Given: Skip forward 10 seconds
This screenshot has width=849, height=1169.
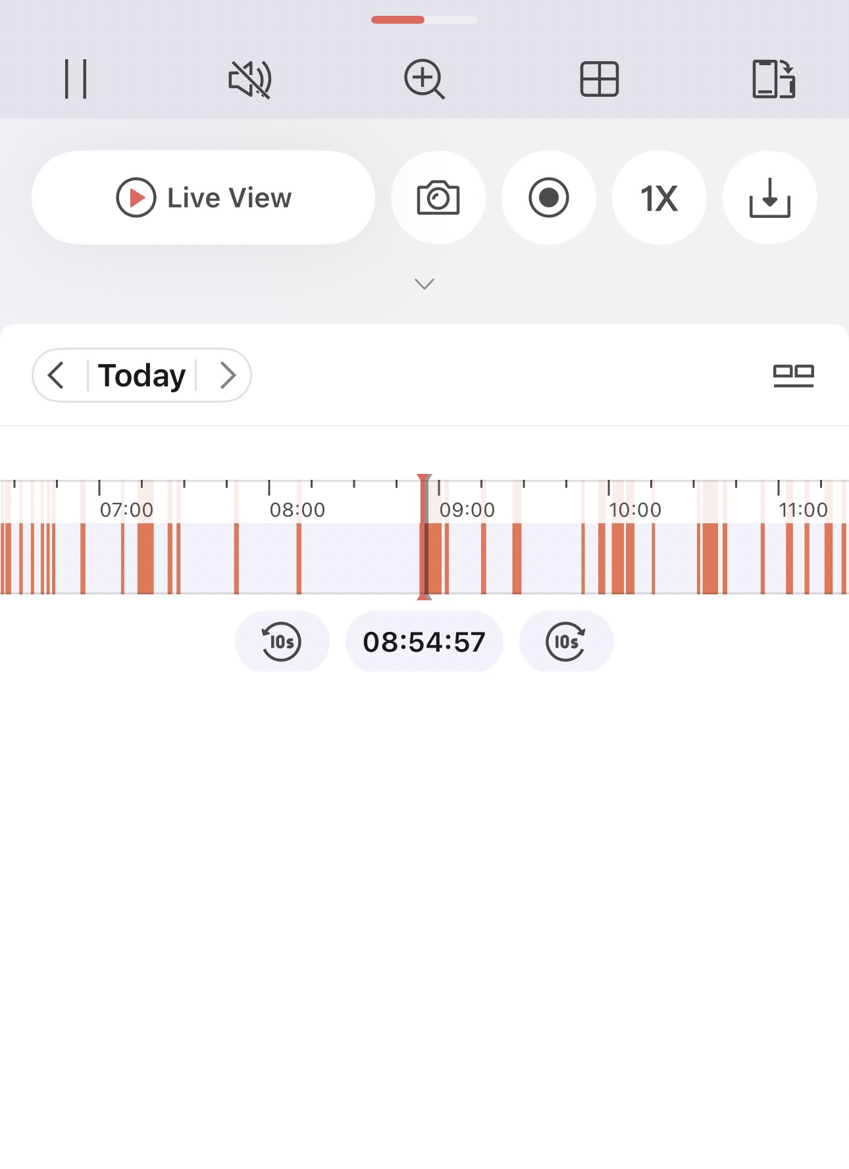Looking at the screenshot, I should (x=566, y=641).
